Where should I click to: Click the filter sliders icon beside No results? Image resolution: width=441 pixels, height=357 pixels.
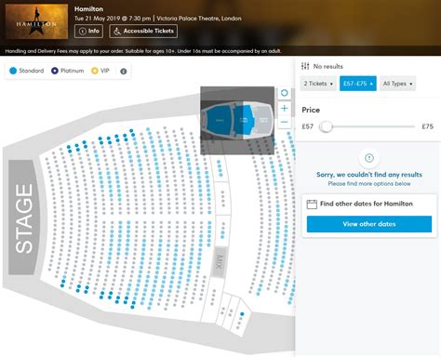click(305, 66)
